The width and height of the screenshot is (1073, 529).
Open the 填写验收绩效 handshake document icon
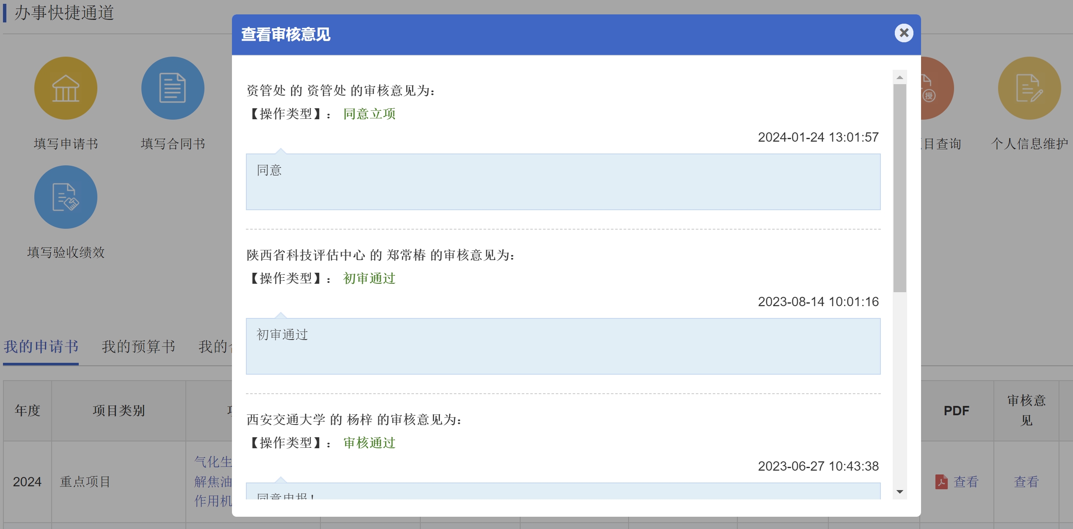[66, 197]
